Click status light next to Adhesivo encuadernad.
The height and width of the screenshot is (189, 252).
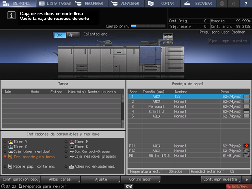pyautogui.click(x=66, y=166)
